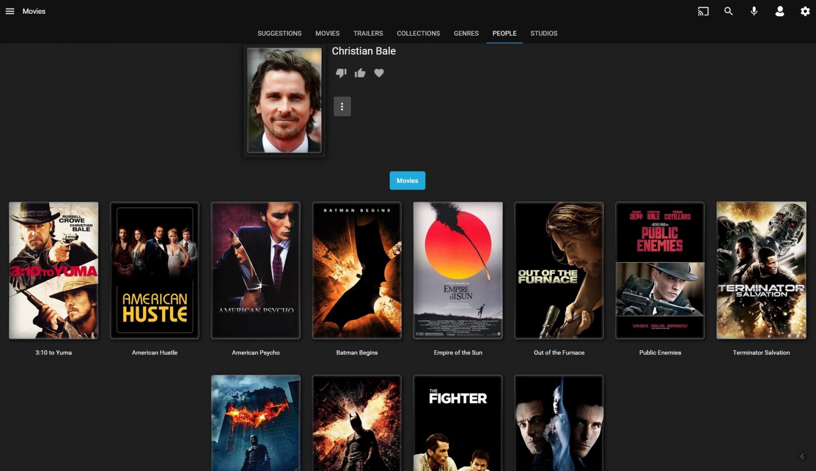Open the search icon
Viewport: 816px width, 471px height.
[728, 11]
